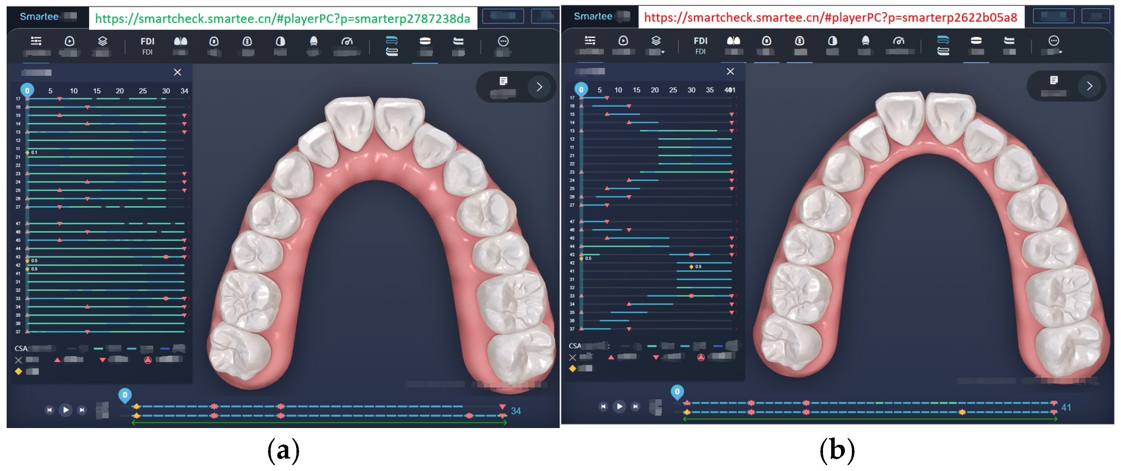Screen dimensions: 1121x471
Task: Click the speedometer gauge icon in left window
Action: click(x=346, y=42)
